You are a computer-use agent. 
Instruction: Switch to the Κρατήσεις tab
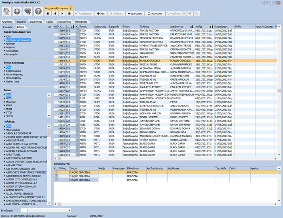pos(7,22)
